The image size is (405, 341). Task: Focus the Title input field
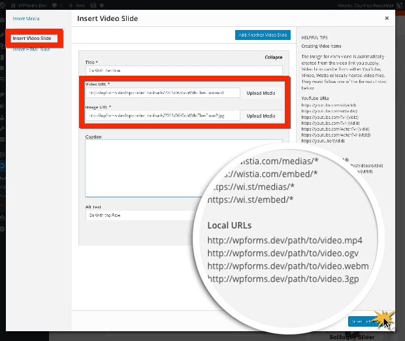click(184, 71)
